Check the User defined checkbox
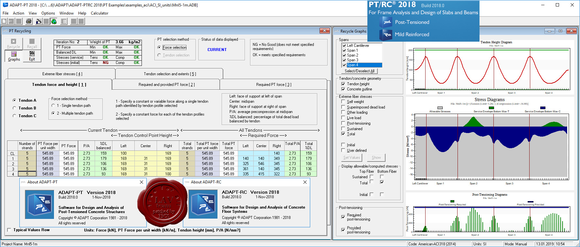580x247 pixels. pyautogui.click(x=343, y=150)
